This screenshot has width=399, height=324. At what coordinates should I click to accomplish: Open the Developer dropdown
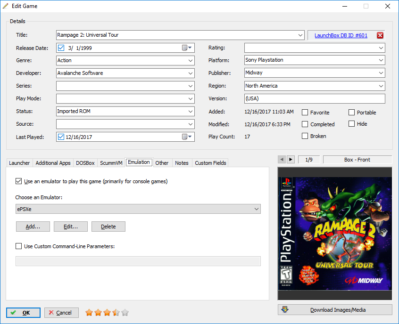click(191, 73)
